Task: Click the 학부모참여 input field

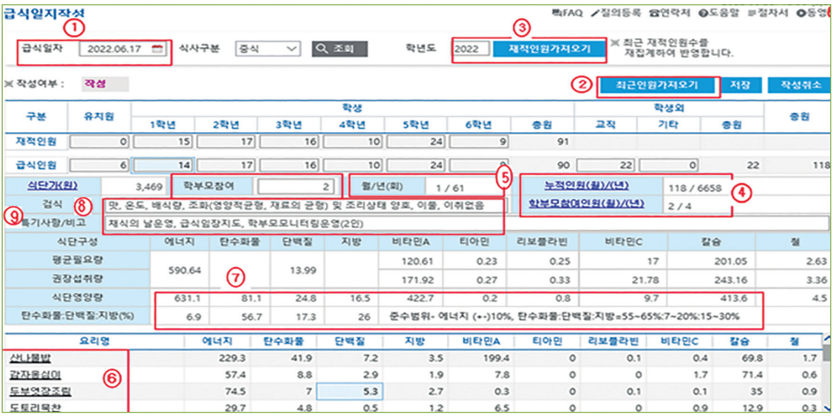Action: click(296, 185)
